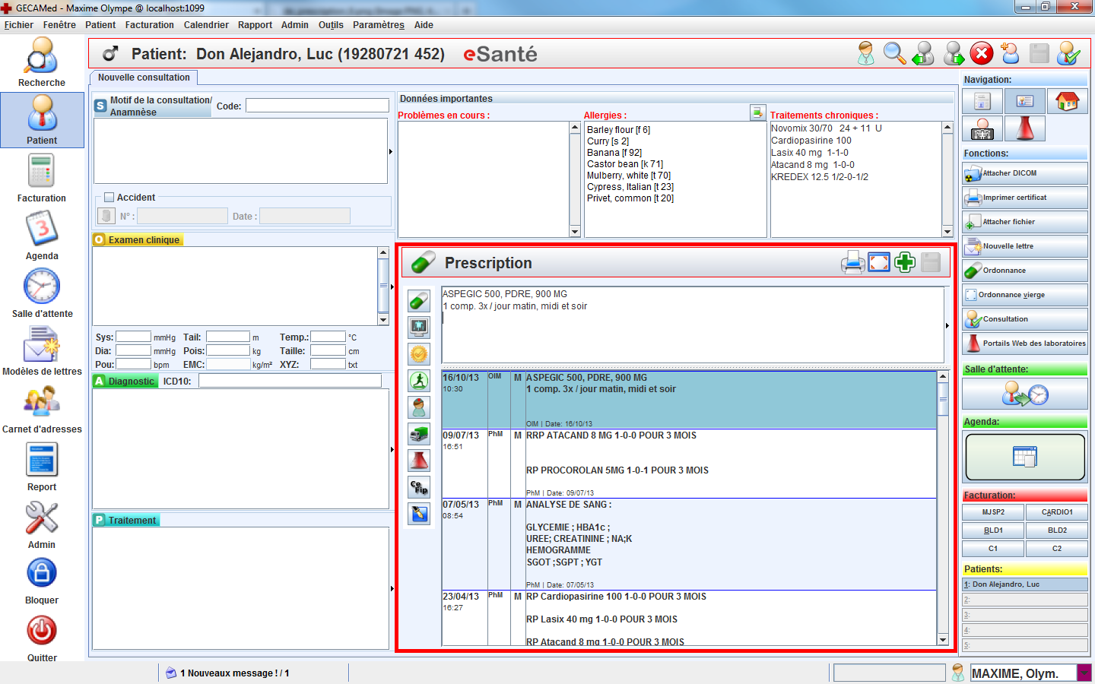Click the ICD10 diagnostic input field
Screen dimensions: 1095x684
coord(290,381)
